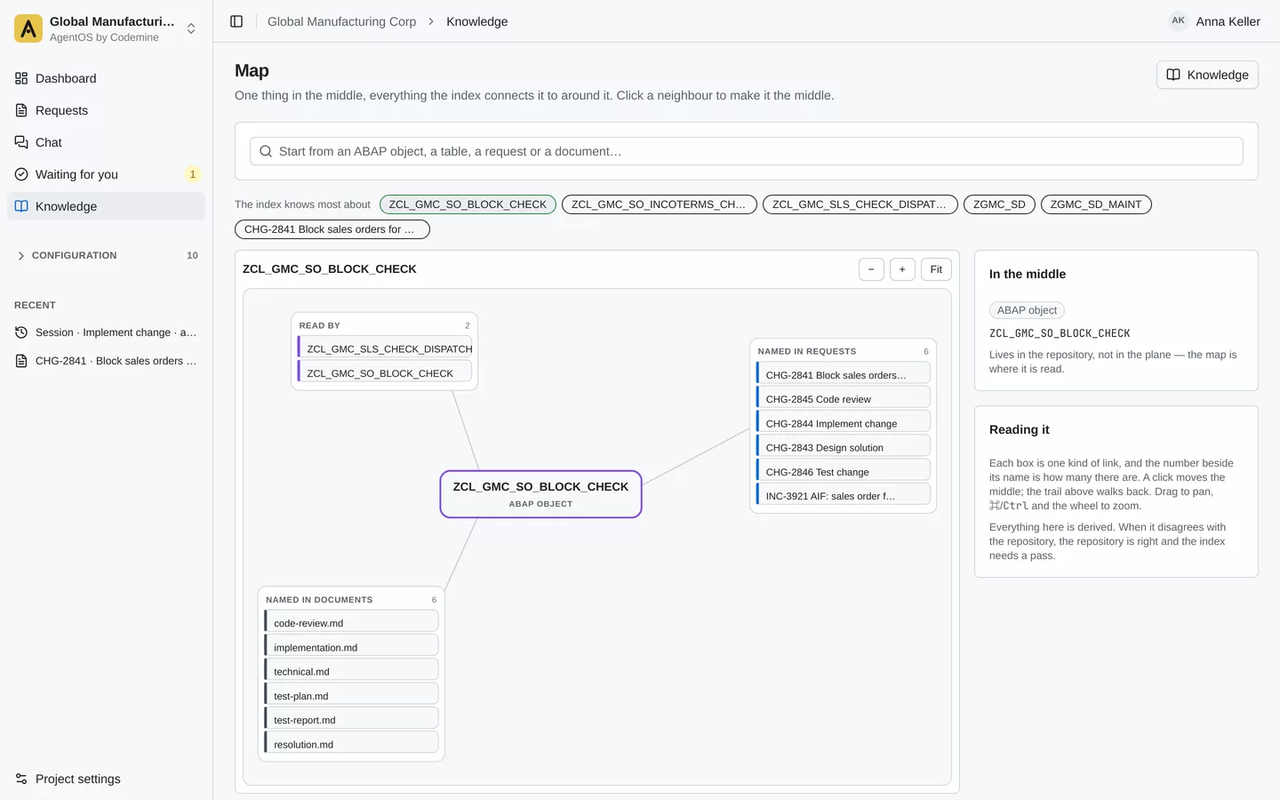Select the ZCL_GMC_SO_INCOTERMS_CH… chip
The height and width of the screenshot is (800, 1280).
[660, 204]
